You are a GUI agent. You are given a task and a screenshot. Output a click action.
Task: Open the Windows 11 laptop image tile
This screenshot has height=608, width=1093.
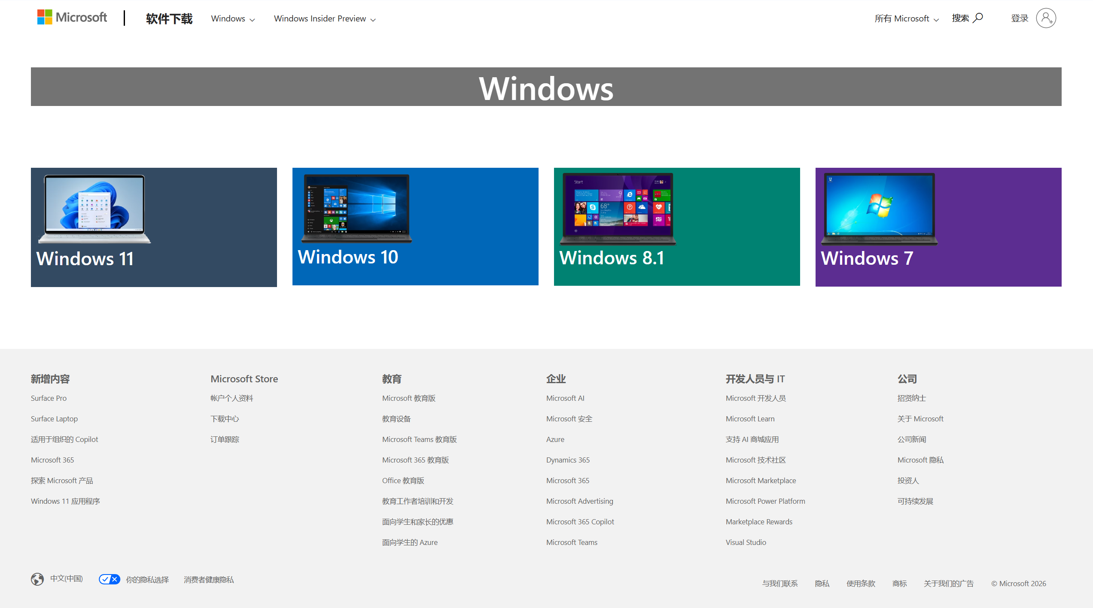94,209
